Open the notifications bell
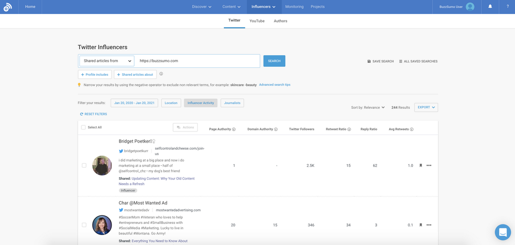 click(490, 7)
